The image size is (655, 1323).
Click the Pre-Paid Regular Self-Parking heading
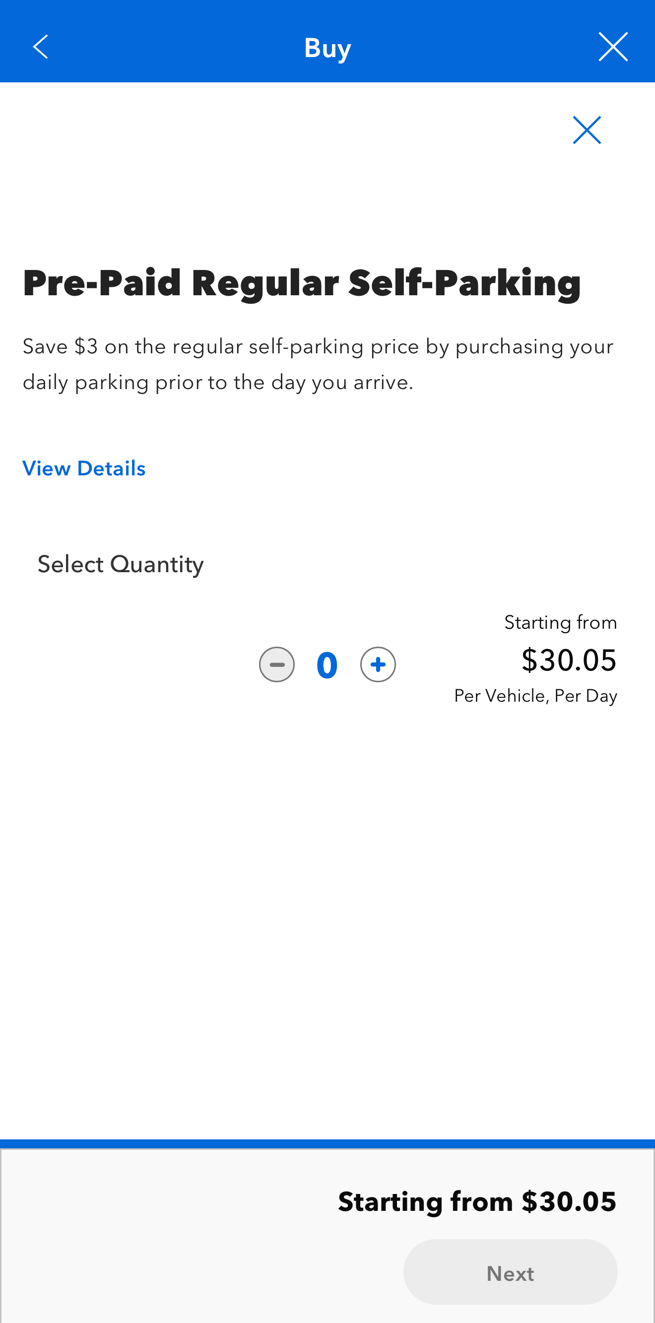click(302, 283)
